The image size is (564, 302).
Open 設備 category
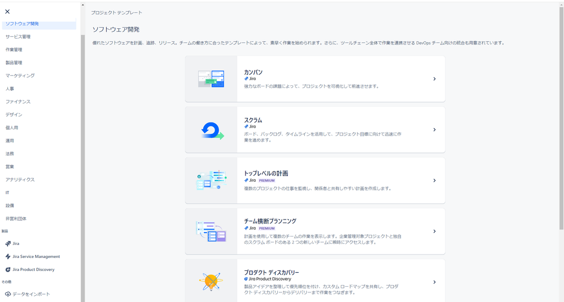[x=10, y=205]
